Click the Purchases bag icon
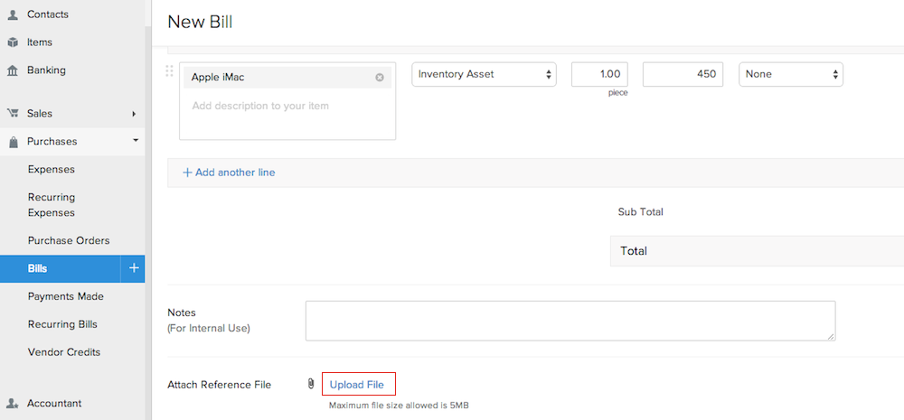 [x=13, y=142]
